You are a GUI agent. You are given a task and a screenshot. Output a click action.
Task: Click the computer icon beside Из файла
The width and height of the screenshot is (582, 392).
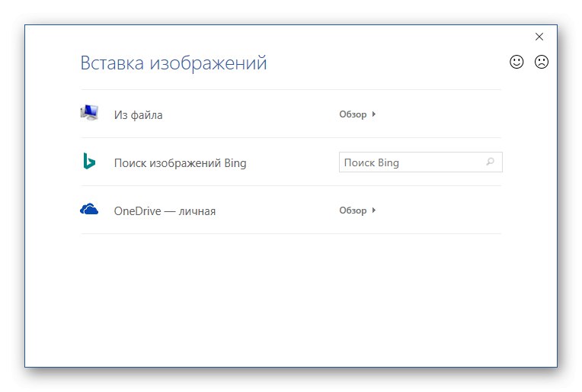pos(89,113)
